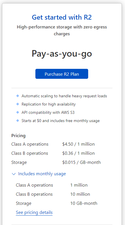
Task: Click diamond bullet beside API compatibility
Action: click(18, 112)
